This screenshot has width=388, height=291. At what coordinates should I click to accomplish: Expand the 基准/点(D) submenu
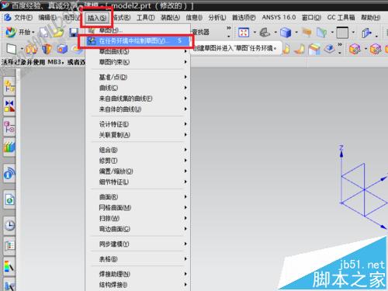point(138,77)
